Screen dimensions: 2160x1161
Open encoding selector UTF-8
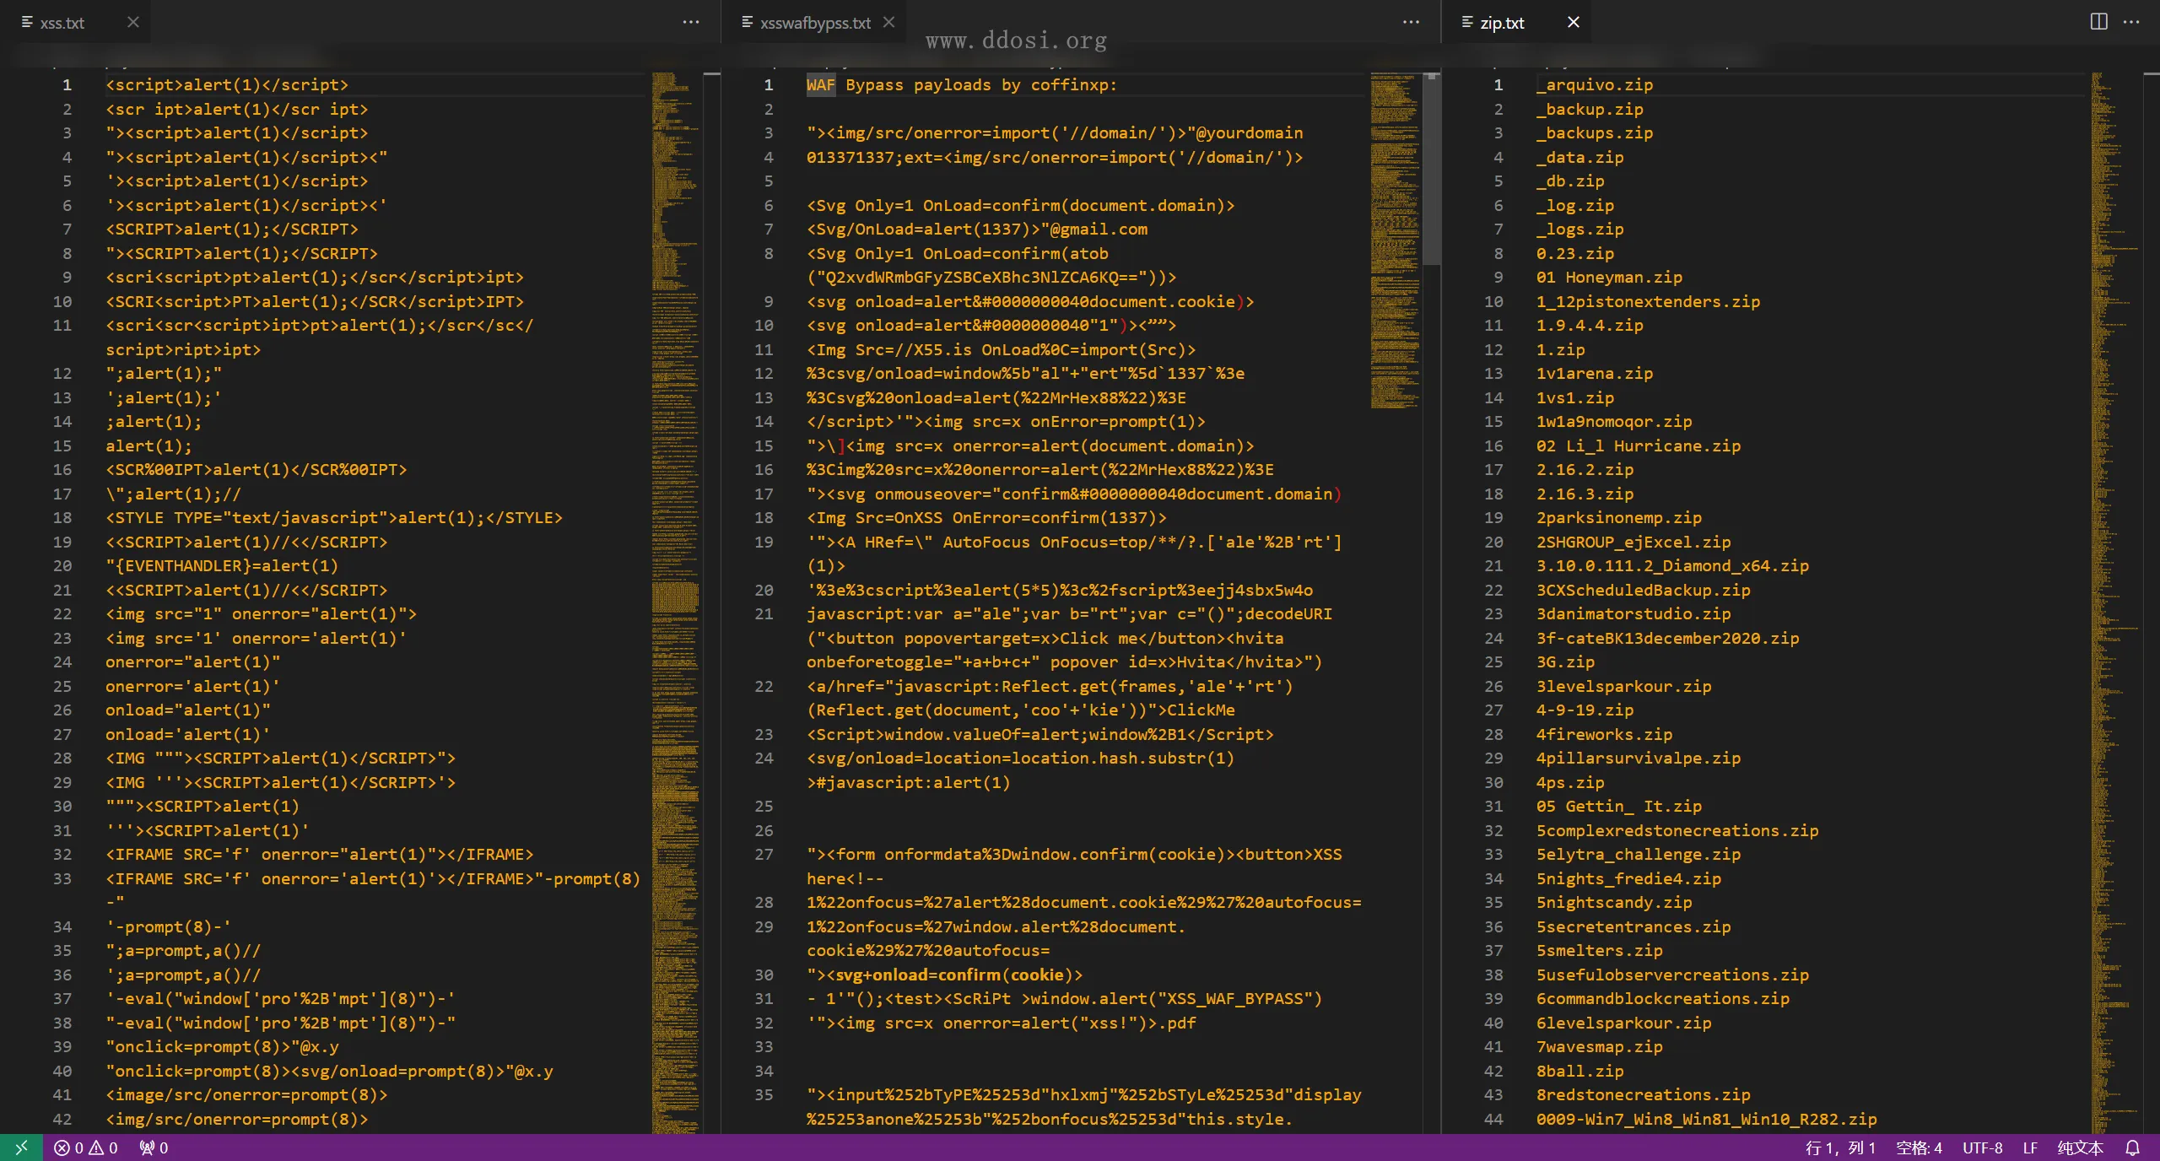coord(1982,1147)
